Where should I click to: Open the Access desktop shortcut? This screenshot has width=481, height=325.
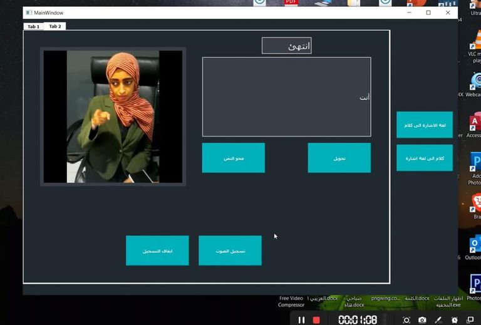point(475,123)
